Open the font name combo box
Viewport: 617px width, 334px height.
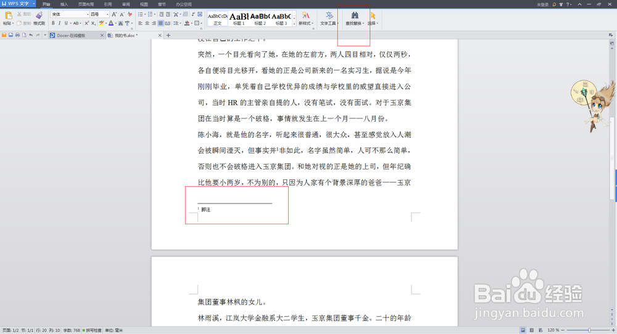point(70,14)
